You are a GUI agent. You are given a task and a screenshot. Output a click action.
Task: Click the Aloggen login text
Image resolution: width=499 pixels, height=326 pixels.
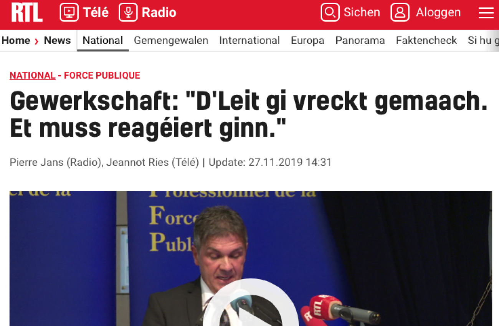click(438, 12)
